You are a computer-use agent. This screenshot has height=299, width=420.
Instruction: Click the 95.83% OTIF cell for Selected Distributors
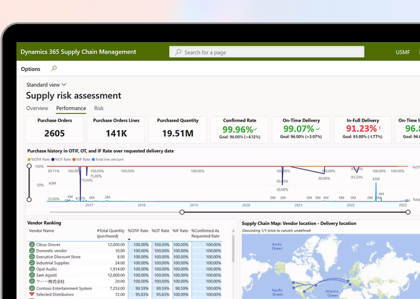click(x=139, y=294)
